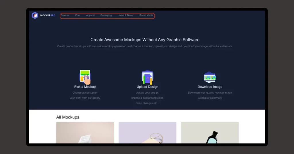Open the Home & Decor category
This screenshot has height=154, width=294.
pyautogui.click(x=125, y=15)
